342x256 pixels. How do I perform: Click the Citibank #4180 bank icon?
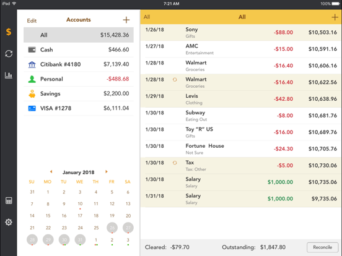pos(32,64)
